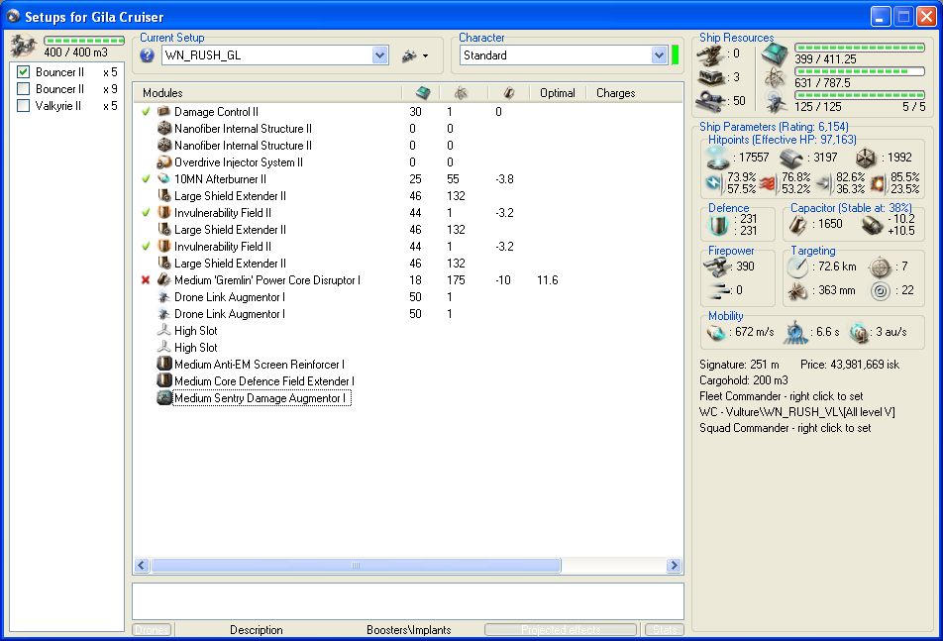Viewport: 943px width, 641px height.
Task: Click the armor hitpoints icon showing 3197
Action: (x=790, y=158)
